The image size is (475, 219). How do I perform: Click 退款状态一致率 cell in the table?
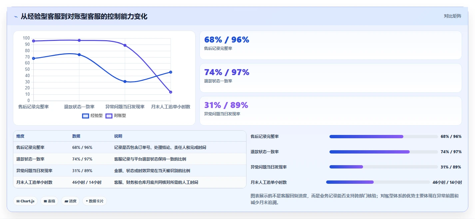(x=30, y=159)
